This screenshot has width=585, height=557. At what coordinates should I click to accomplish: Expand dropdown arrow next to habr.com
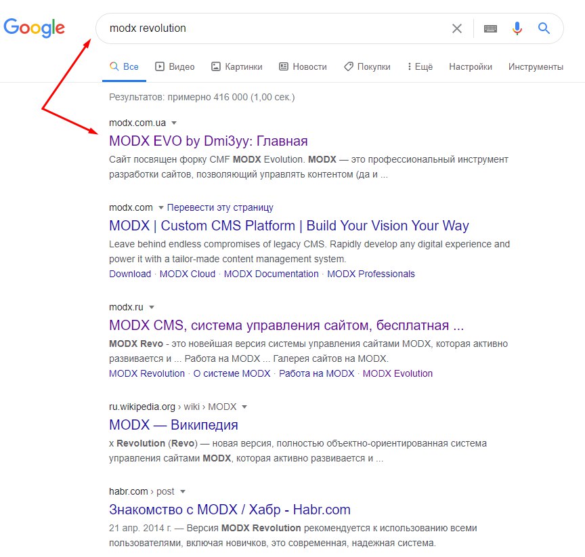182,492
